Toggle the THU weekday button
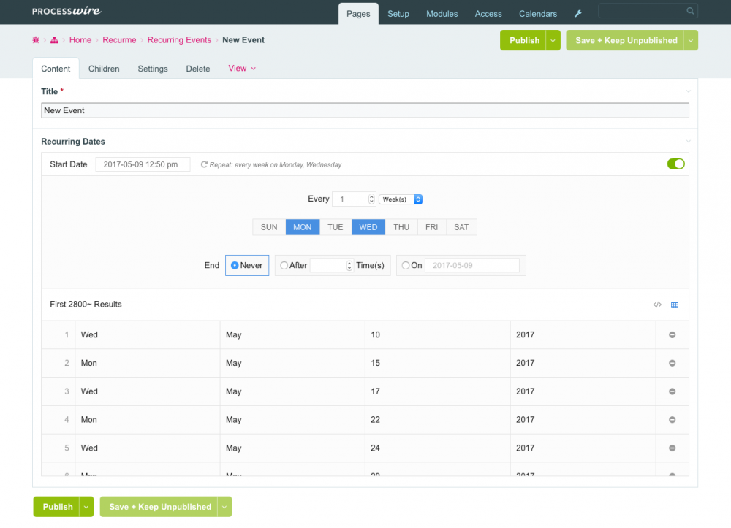 [x=401, y=227]
